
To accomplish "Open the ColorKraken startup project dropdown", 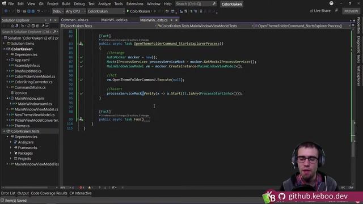I will [x=106, y=11].
